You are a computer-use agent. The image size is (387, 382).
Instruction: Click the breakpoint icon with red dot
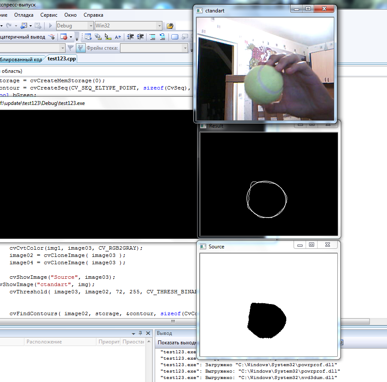64,37
